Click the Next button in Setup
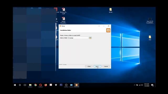Screen dimensions: 168x94 pyautogui.click(x=97, y=66)
